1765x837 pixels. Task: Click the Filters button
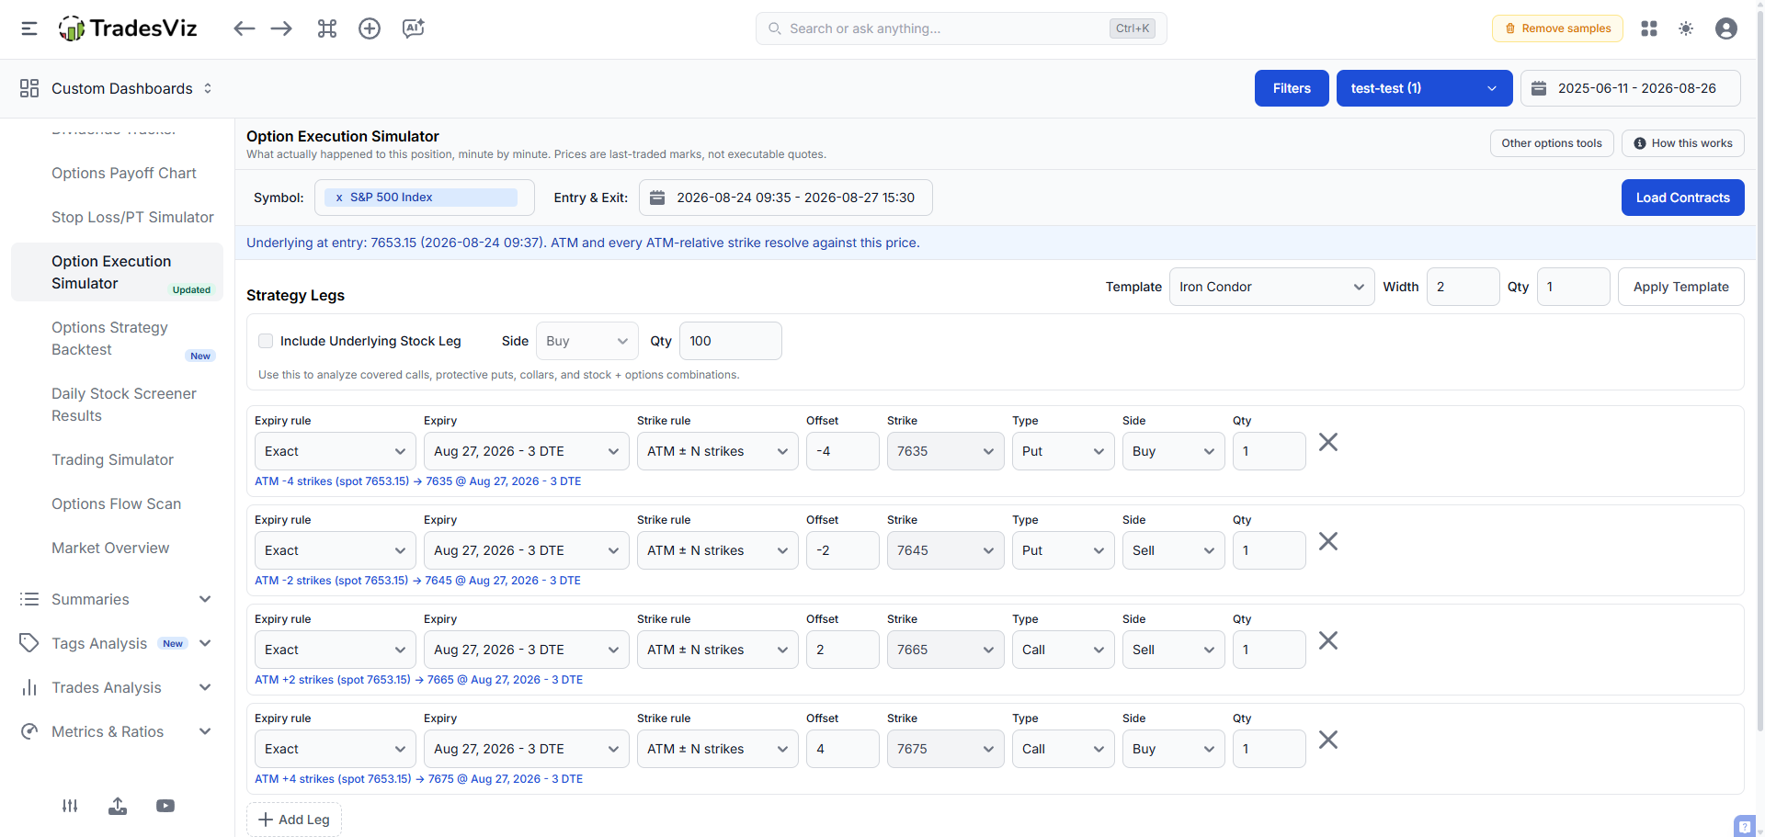(x=1292, y=88)
